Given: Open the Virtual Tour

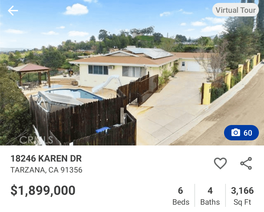Looking at the screenshot, I should point(235,10).
